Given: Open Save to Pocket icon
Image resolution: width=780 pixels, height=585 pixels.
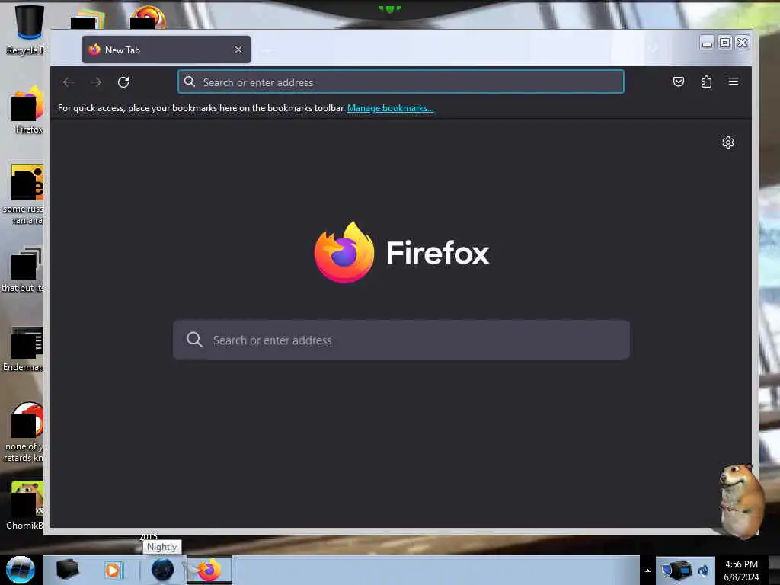Looking at the screenshot, I should click(679, 82).
